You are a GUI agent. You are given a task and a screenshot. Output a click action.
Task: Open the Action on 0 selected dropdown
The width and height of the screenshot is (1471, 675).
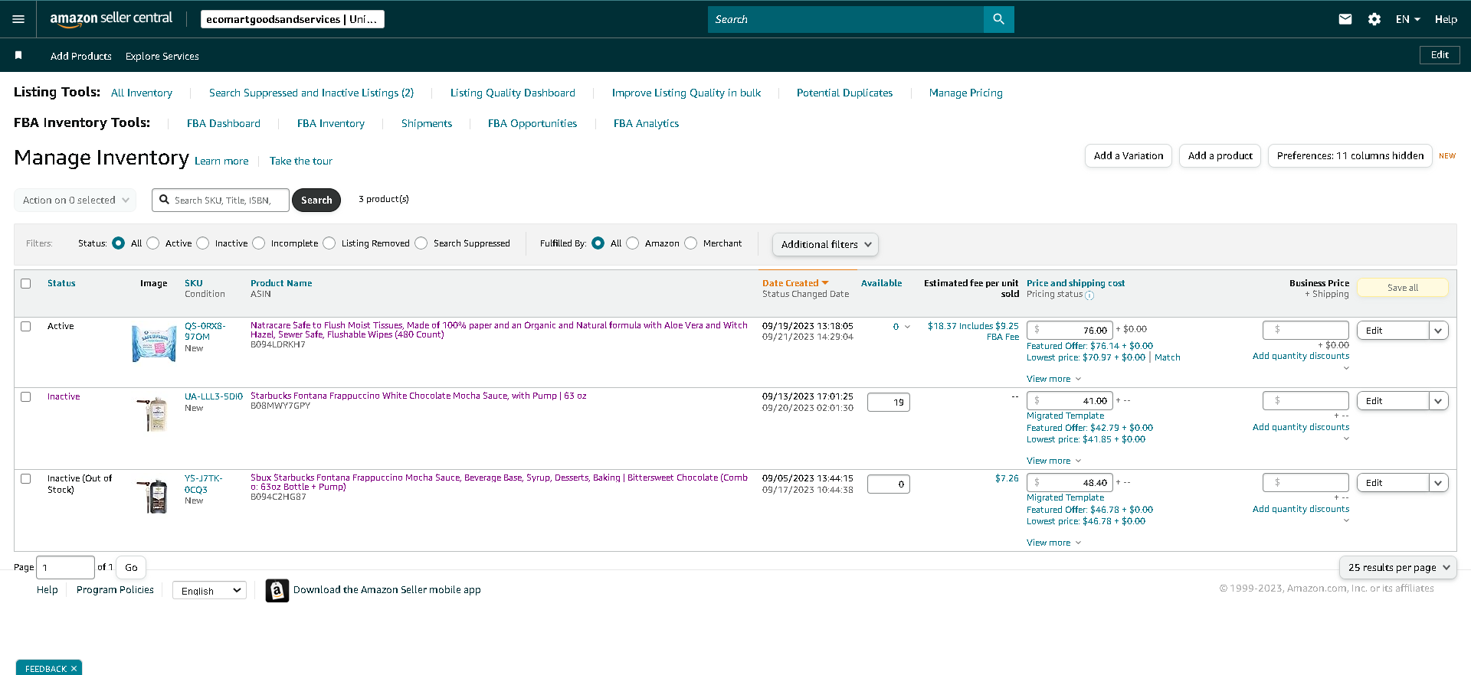coord(75,200)
